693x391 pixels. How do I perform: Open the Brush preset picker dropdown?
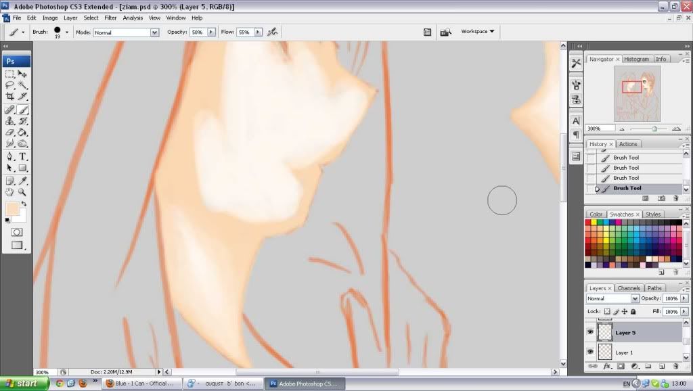point(67,32)
